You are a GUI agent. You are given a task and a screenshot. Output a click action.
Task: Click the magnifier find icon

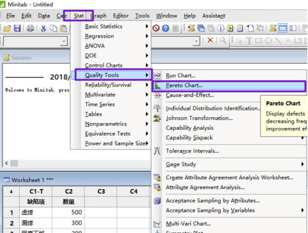pos(223,40)
